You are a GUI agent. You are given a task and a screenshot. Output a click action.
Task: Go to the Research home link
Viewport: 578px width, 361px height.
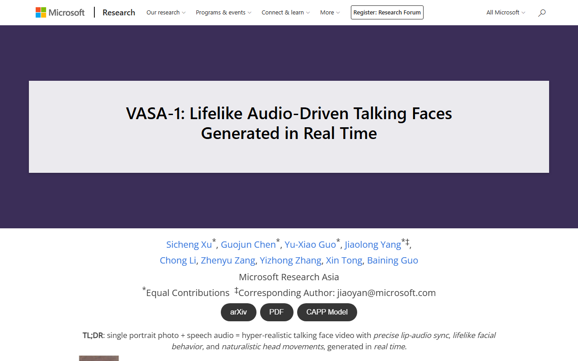[119, 13]
